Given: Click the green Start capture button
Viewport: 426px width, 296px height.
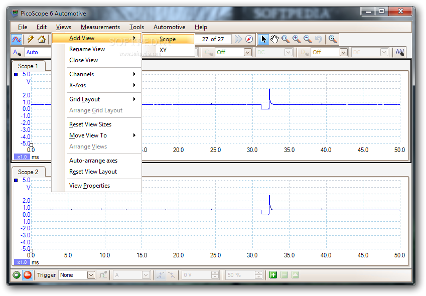Looking at the screenshot, I should 17,275.
